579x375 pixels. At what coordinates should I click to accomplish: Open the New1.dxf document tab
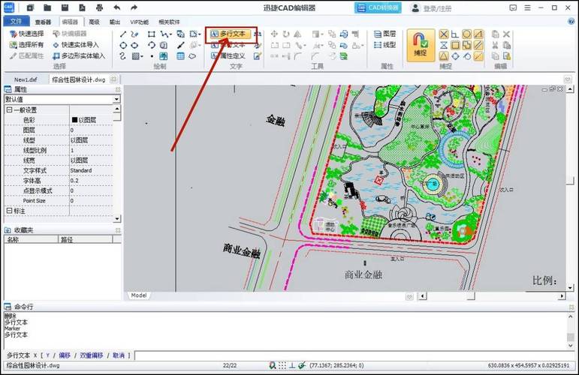coord(25,79)
